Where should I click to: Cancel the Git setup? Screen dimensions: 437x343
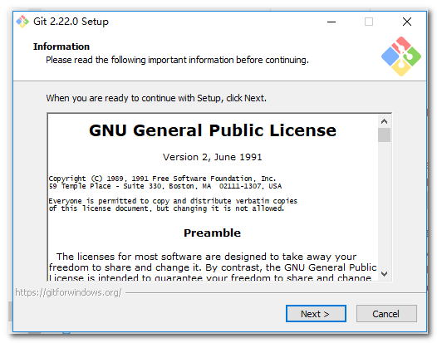click(x=386, y=314)
